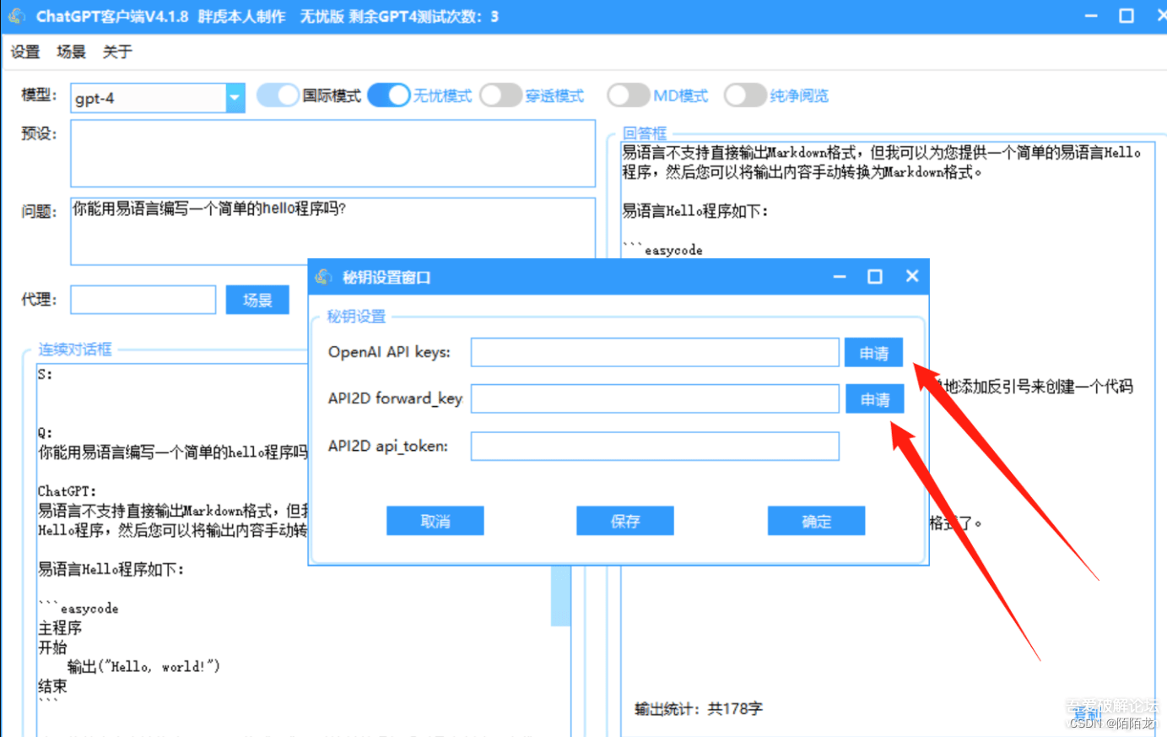This screenshot has height=737, width=1167.
Task: Expand the 模型 gpt-4 dropdown arrow
Action: [x=235, y=98]
